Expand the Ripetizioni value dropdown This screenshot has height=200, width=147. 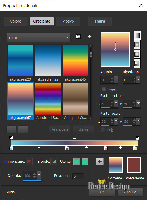coord(138,80)
